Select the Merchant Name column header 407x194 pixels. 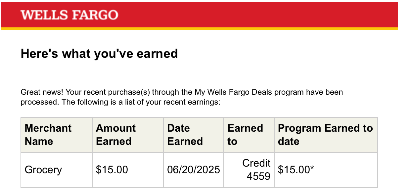[x=48, y=135]
